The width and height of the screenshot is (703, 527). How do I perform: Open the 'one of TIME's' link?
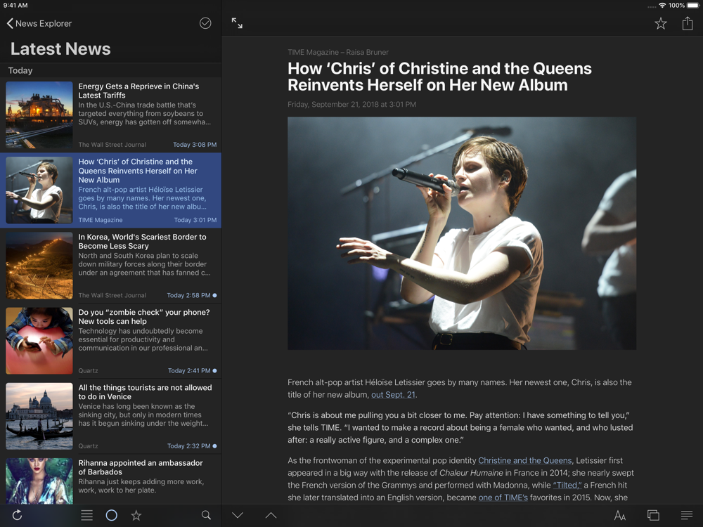503,497
